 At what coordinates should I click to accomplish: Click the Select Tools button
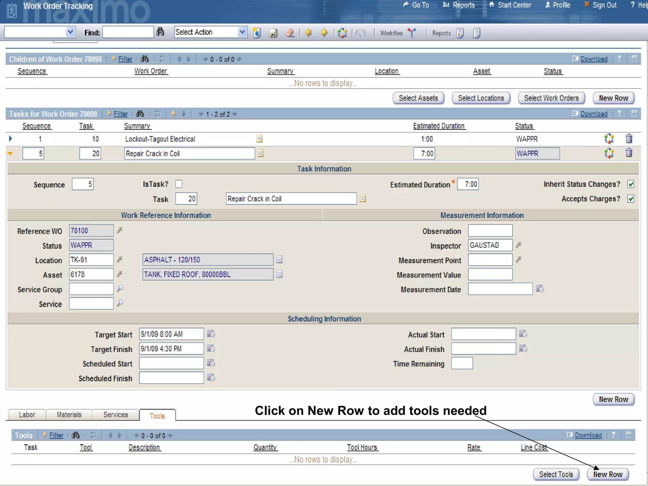tap(556, 474)
